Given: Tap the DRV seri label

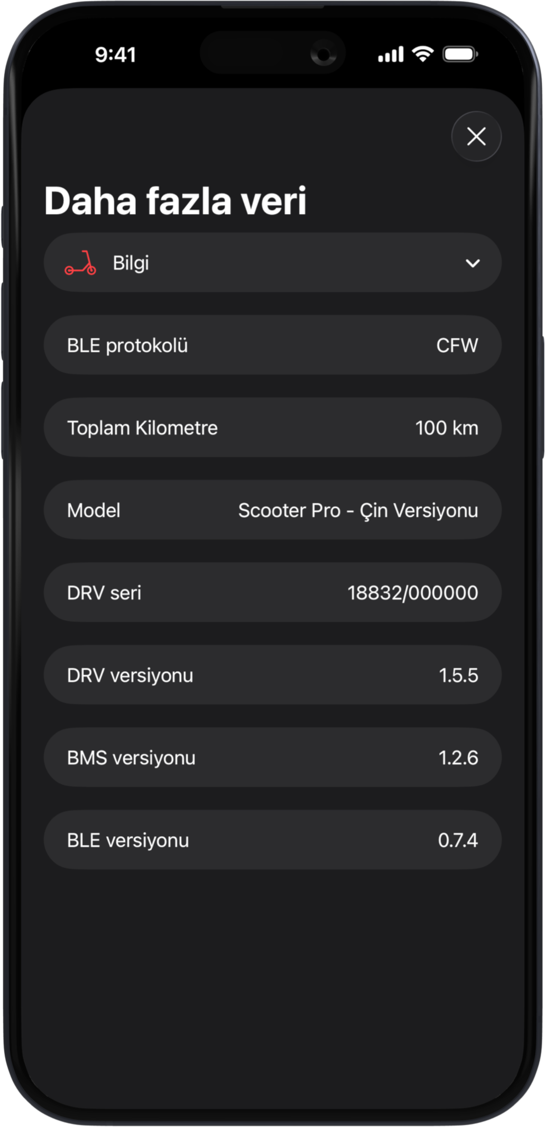Looking at the screenshot, I should pyautogui.click(x=104, y=593).
